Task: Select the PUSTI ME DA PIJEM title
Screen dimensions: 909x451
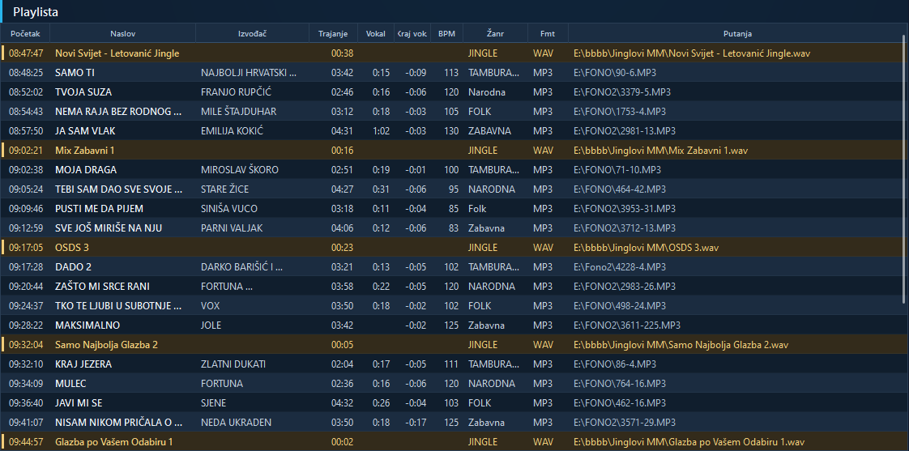Action: (x=99, y=209)
